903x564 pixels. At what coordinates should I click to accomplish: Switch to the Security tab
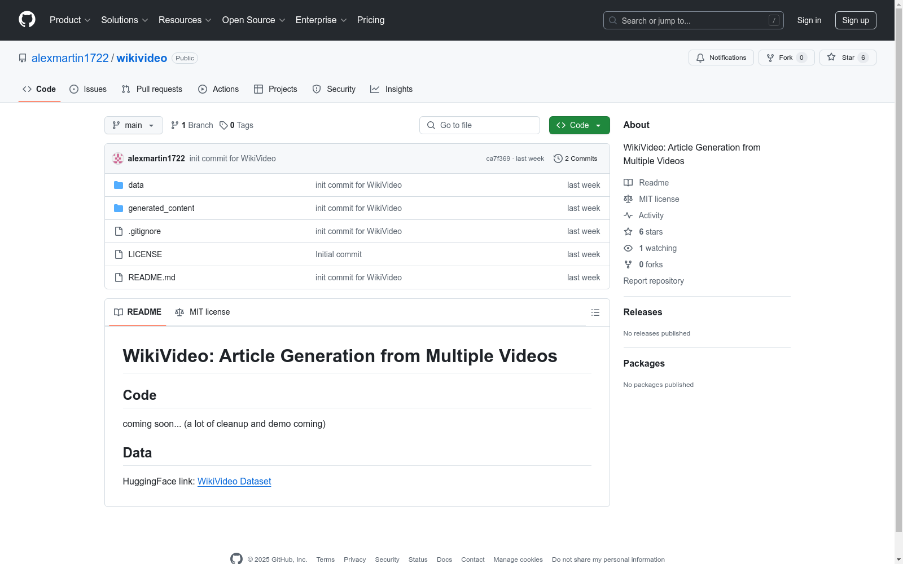334,89
